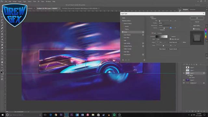208x117 pixels.
Task: Switch to the Navigator panel tab
Action: pos(186,9)
